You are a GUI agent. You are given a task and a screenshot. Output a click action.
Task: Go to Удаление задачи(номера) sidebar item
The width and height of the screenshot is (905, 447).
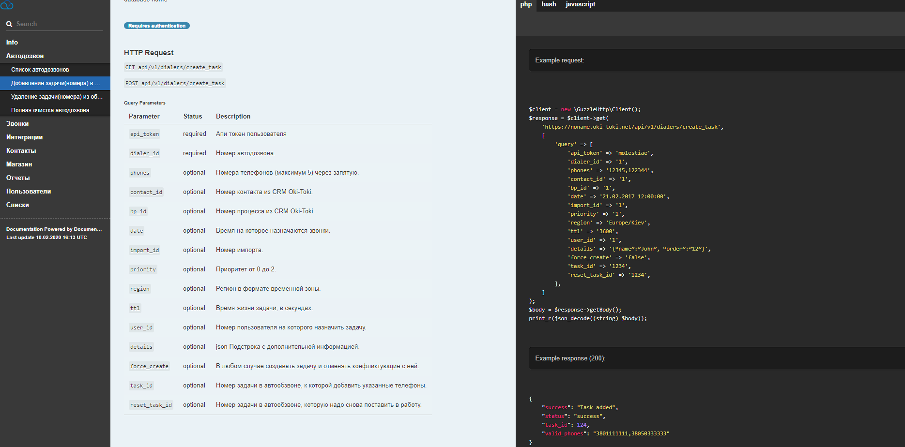(57, 97)
